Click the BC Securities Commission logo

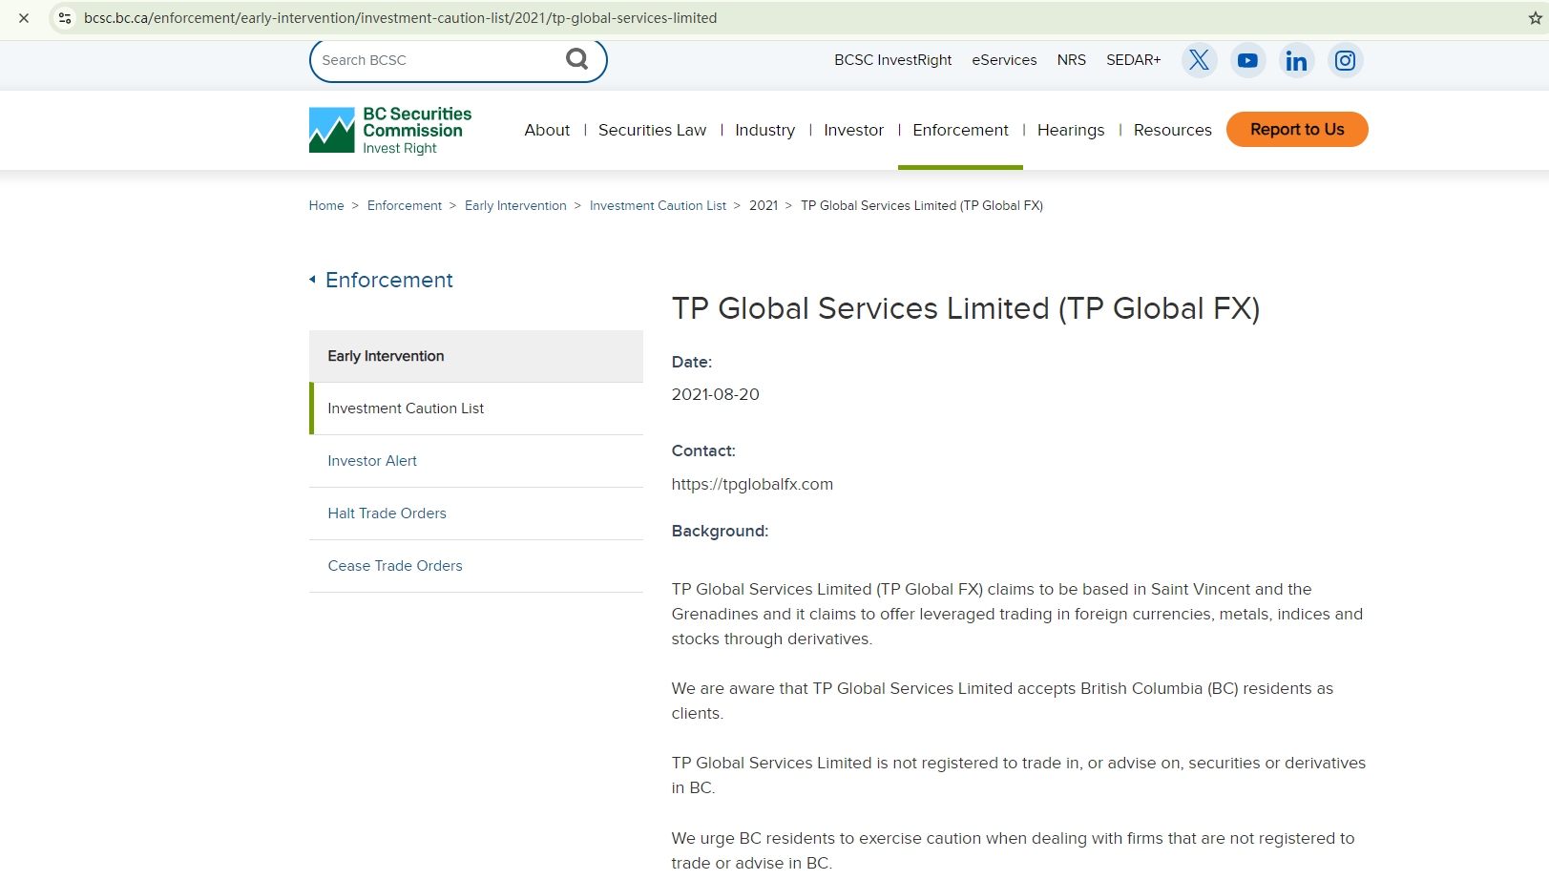point(390,130)
